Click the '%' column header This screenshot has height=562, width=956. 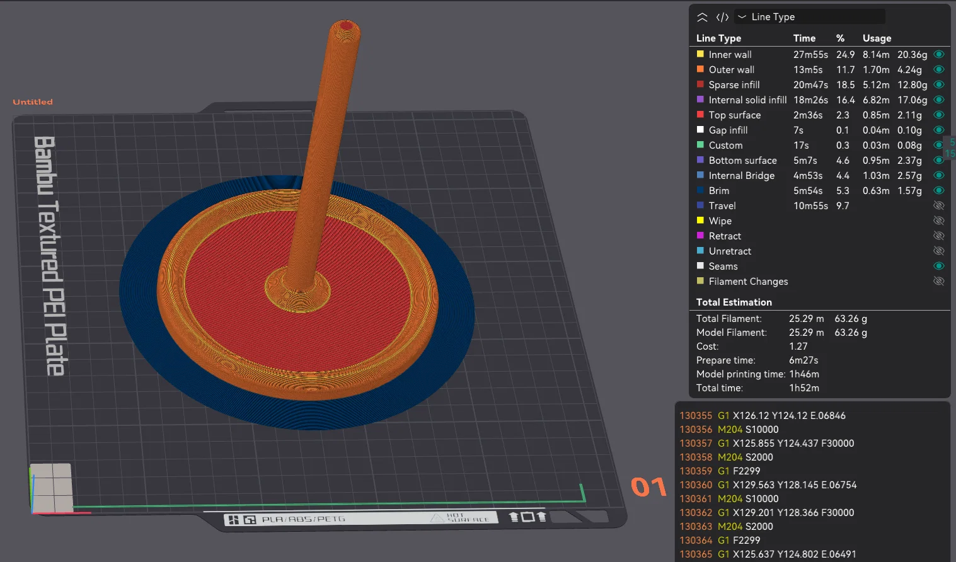(840, 38)
